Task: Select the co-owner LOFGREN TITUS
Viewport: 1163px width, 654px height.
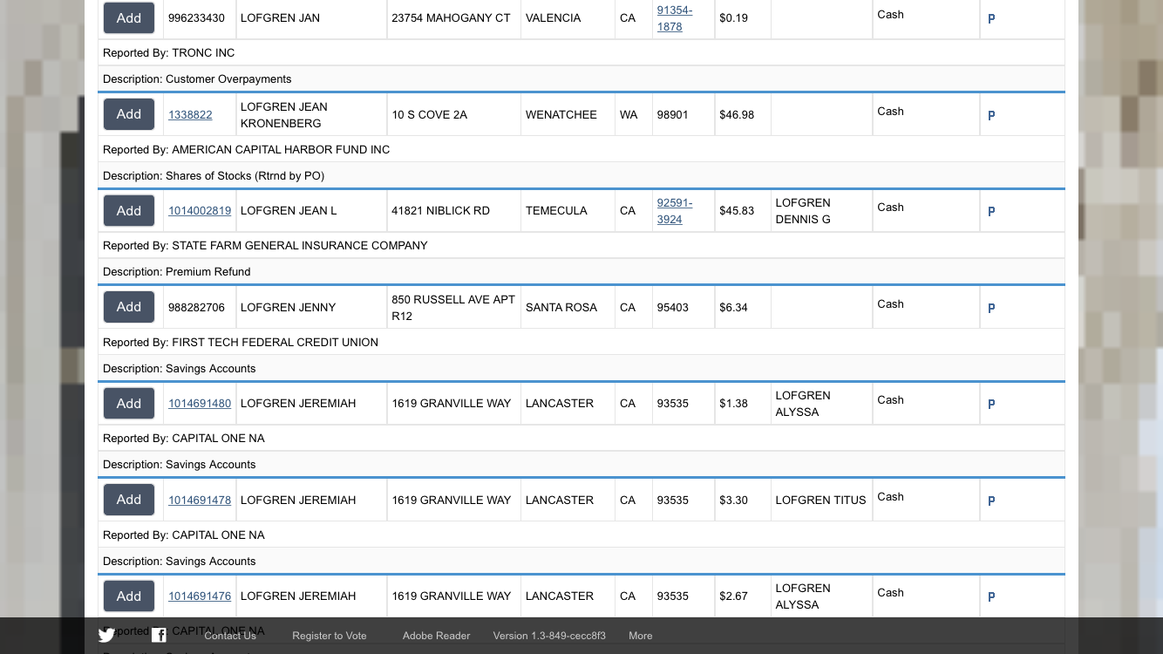Action: point(821,500)
